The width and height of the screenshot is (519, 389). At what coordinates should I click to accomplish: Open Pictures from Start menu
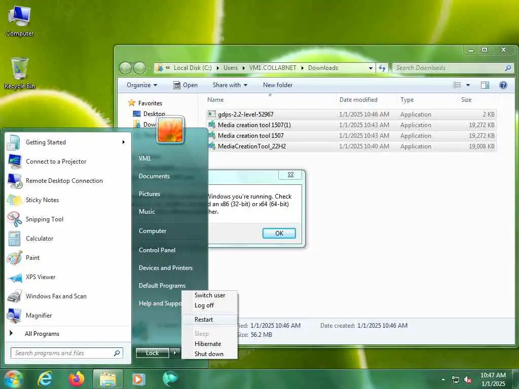150,194
